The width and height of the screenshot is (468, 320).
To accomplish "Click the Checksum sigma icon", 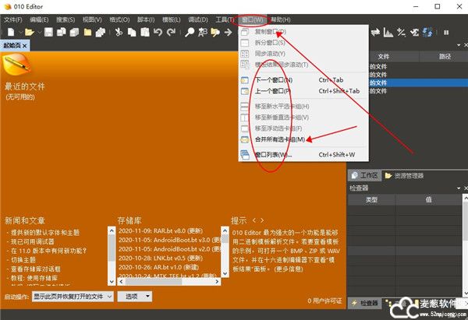I will (415, 32).
